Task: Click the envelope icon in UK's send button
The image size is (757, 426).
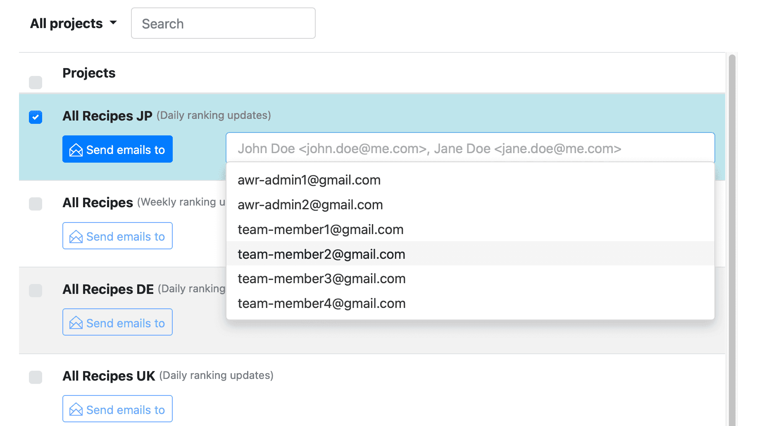Action: (x=76, y=409)
